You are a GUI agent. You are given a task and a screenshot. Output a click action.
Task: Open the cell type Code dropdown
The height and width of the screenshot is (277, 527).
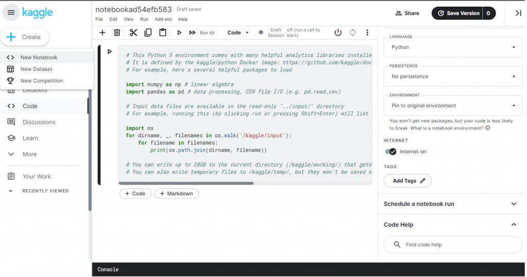pyautogui.click(x=238, y=32)
